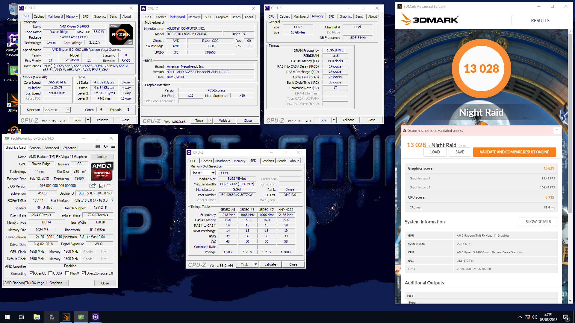Show hidden system tray icons

click(x=520, y=317)
